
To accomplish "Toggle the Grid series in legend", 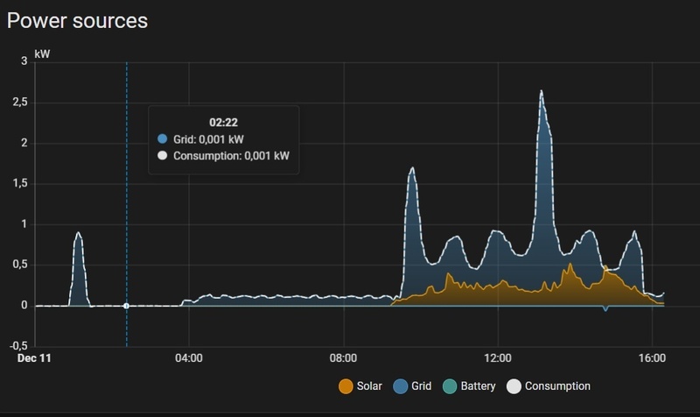I will 412,386.
